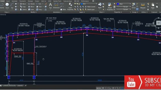Viewport: 161px width, 90px height.
Task: Activate the Trim tool
Action: tap(39, 4)
